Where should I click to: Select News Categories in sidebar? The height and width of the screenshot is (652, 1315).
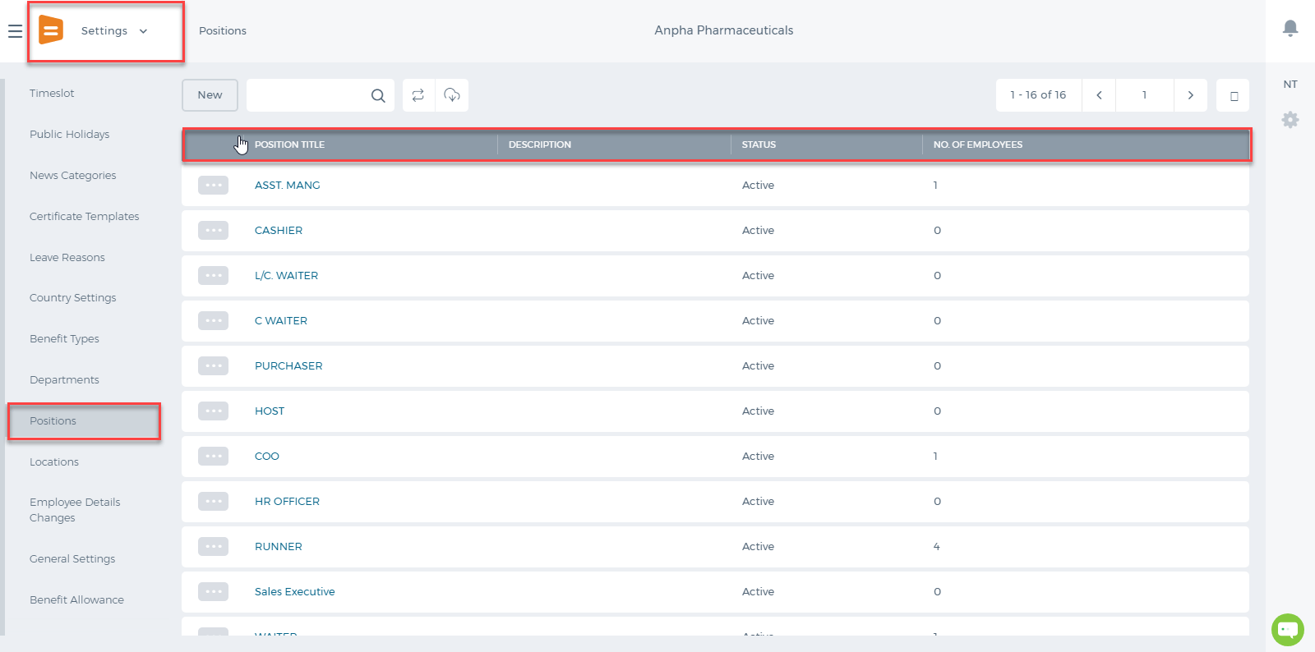[x=73, y=176]
